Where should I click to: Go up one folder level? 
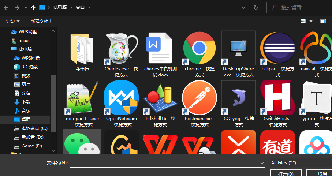[x=33, y=8]
